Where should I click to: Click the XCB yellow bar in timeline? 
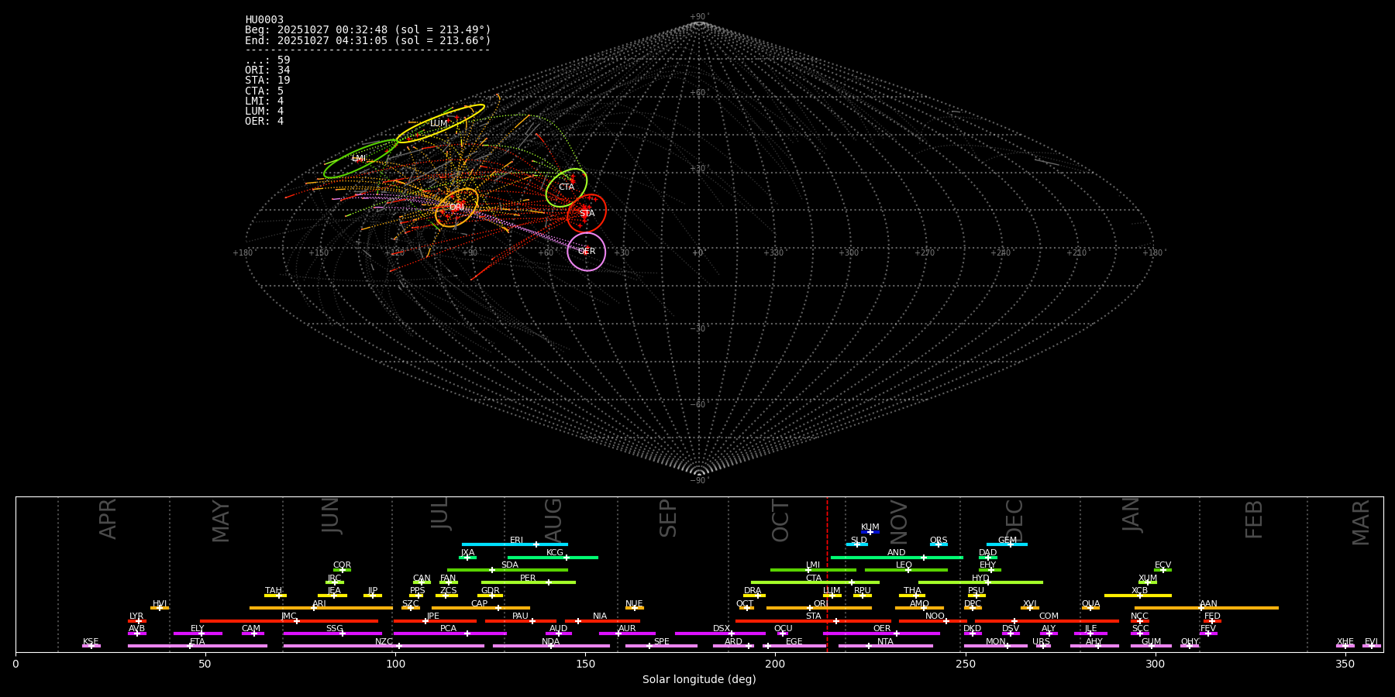[x=1138, y=596]
